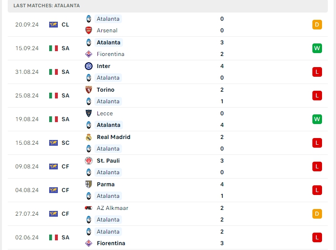
Task: Click the green win badge for Lecce match
Action: (x=317, y=119)
